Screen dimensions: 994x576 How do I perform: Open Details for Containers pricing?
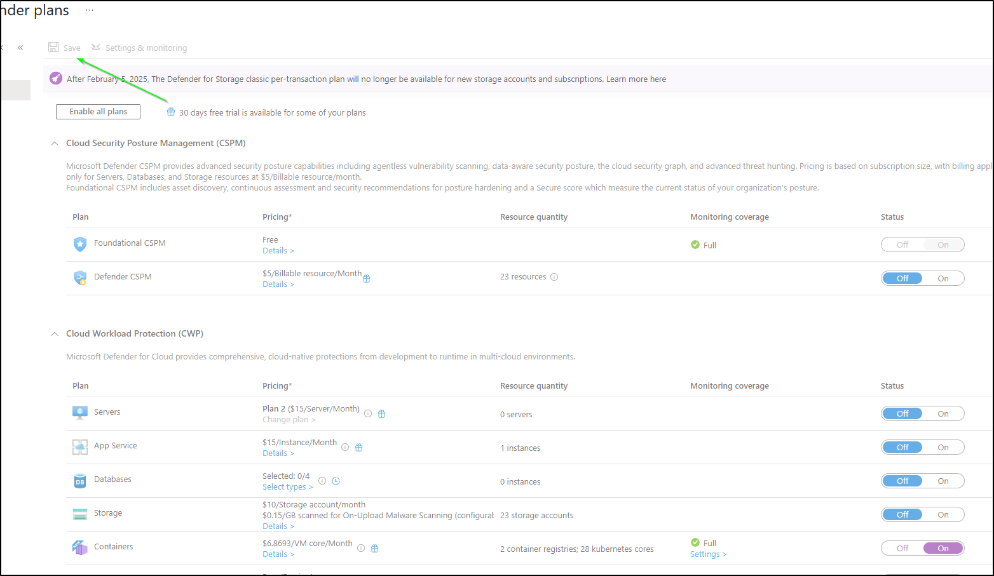click(278, 554)
